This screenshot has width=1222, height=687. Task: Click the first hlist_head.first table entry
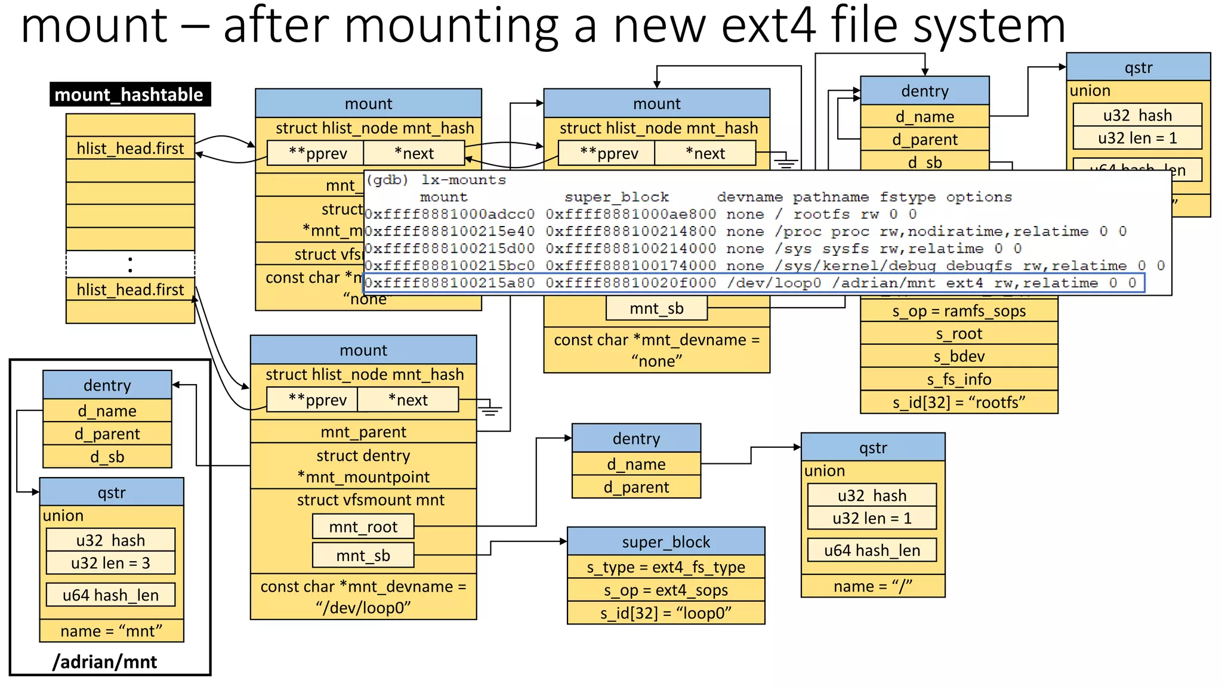pyautogui.click(x=130, y=148)
